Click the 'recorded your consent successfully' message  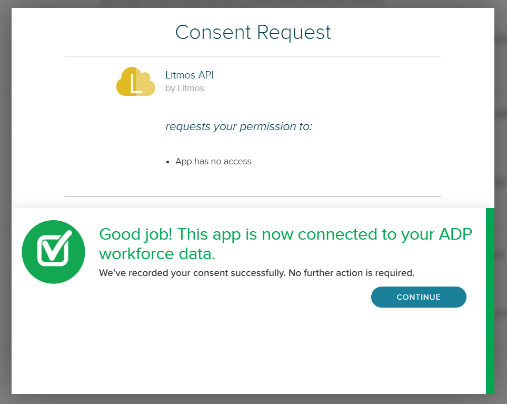204,273
